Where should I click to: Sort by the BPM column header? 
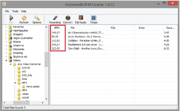pyautogui.click(x=57, y=28)
